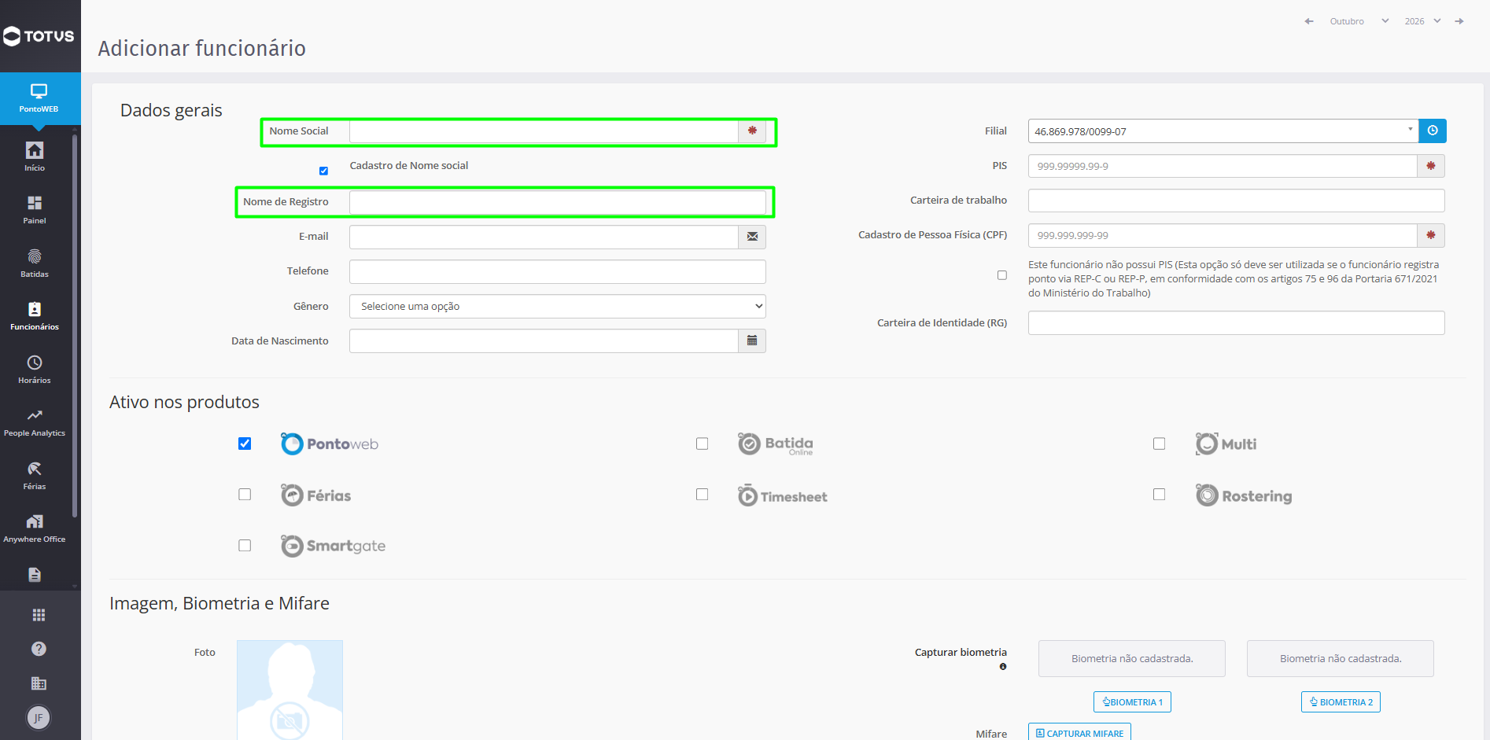Click the calendar icon for Data de Nascimento
1490x740 pixels.
752,341
